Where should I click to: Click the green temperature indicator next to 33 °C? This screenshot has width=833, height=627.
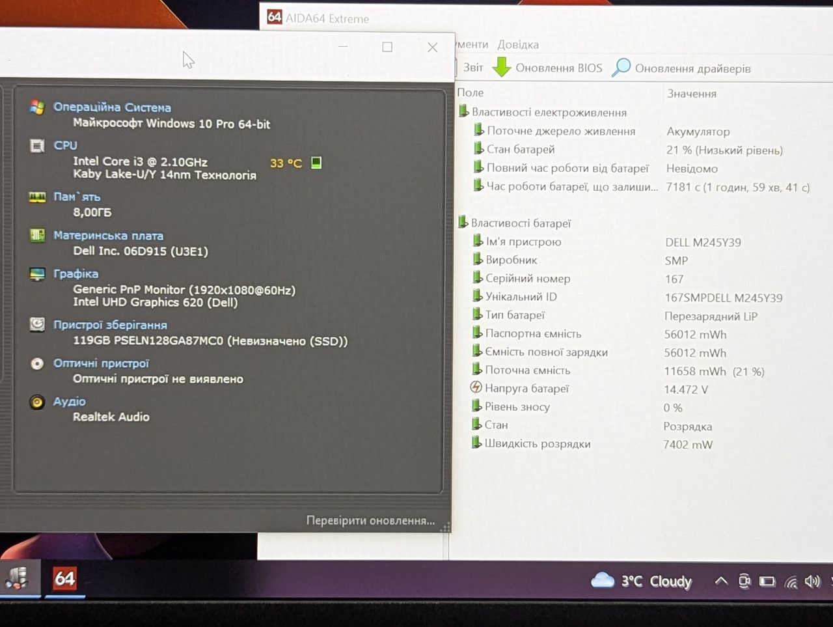point(316,162)
